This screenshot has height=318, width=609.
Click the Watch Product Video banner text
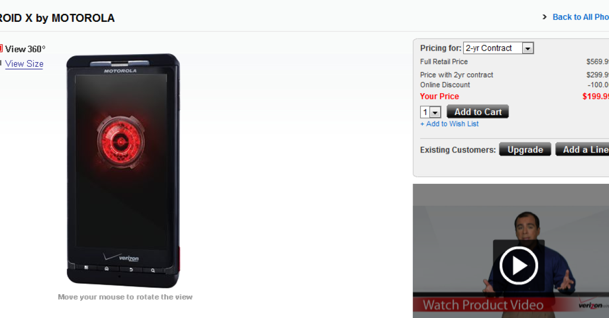pyautogui.click(x=483, y=305)
